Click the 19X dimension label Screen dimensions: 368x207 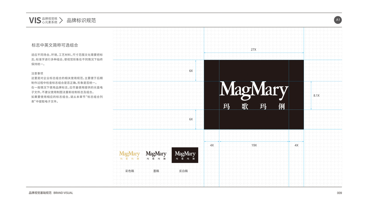click(254, 145)
